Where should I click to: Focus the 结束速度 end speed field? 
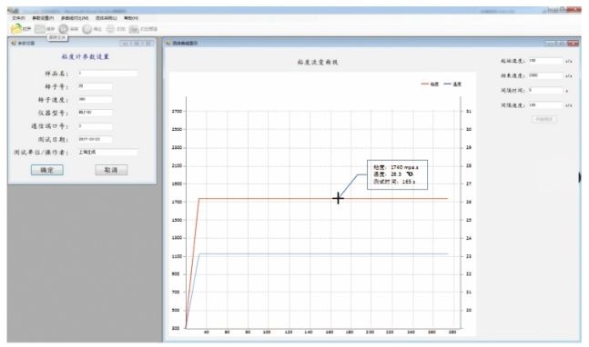(x=545, y=75)
